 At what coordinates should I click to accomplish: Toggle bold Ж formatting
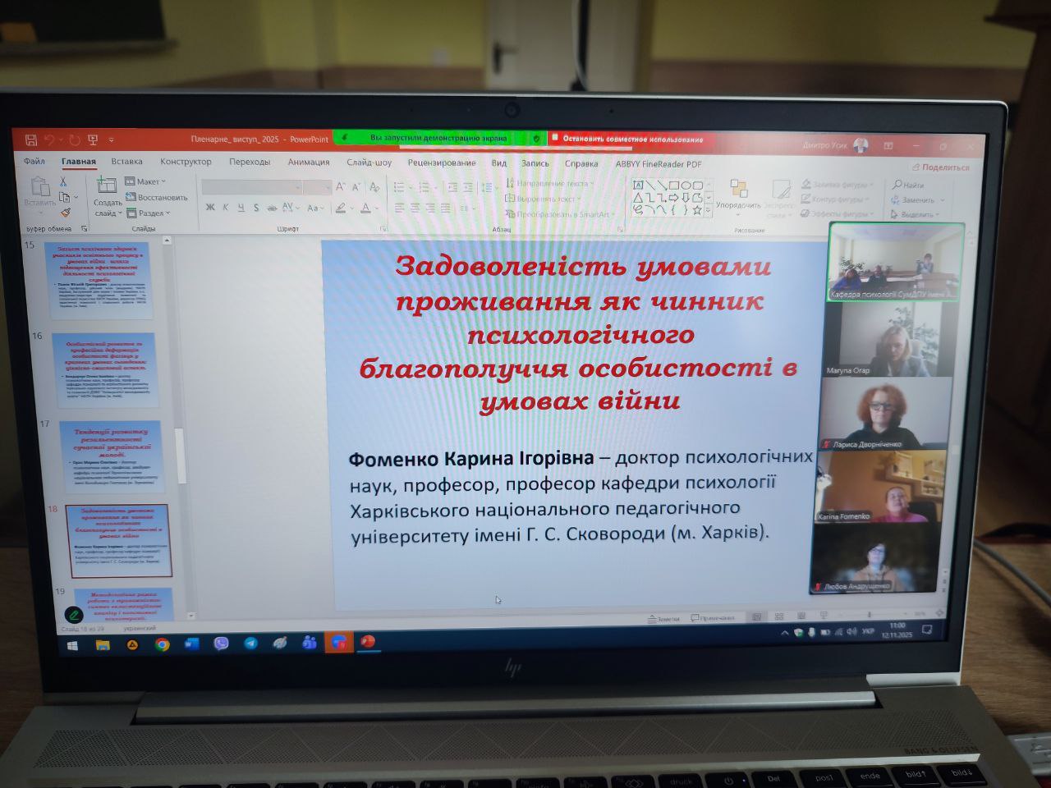coord(210,208)
